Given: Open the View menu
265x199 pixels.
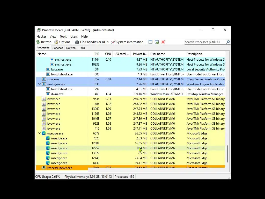Looking at the screenshot, I should click(x=53, y=37).
